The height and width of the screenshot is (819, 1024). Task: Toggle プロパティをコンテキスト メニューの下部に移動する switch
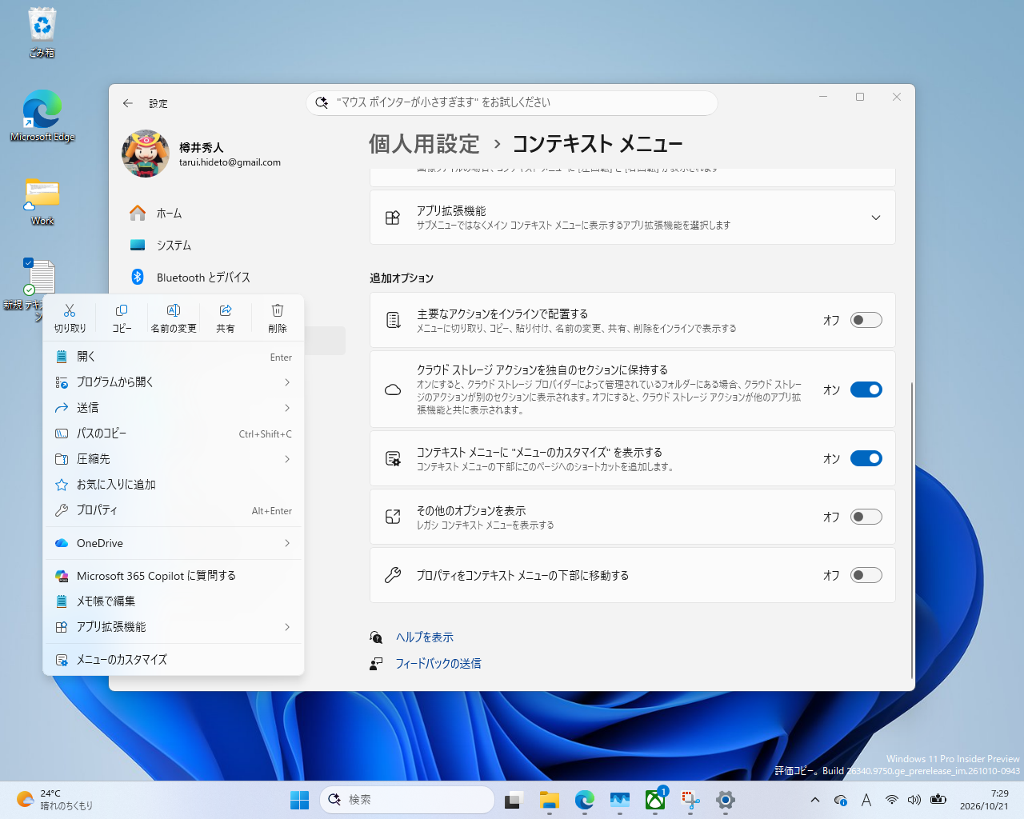[x=866, y=575]
